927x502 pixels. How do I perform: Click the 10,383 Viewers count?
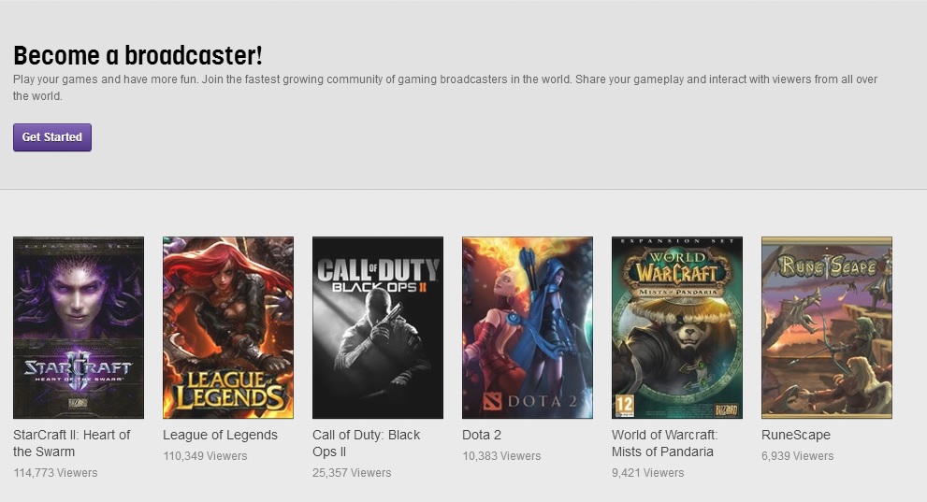pyautogui.click(x=501, y=456)
